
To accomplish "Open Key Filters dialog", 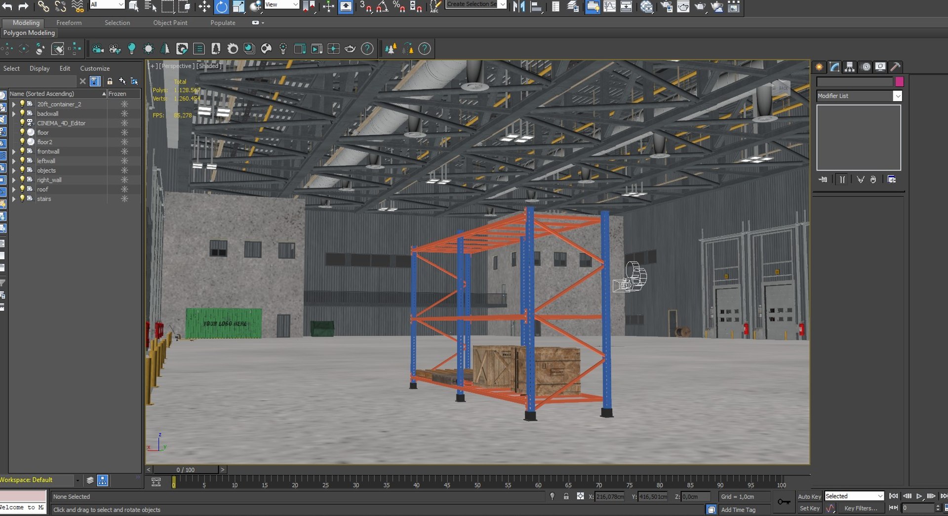I will [x=861, y=508].
